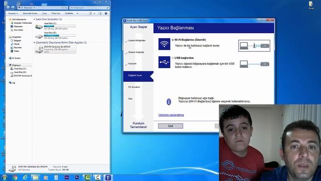321x181 pixels.
Task: Open Explorer help via the question mark icon
Action: click(x=106, y=14)
